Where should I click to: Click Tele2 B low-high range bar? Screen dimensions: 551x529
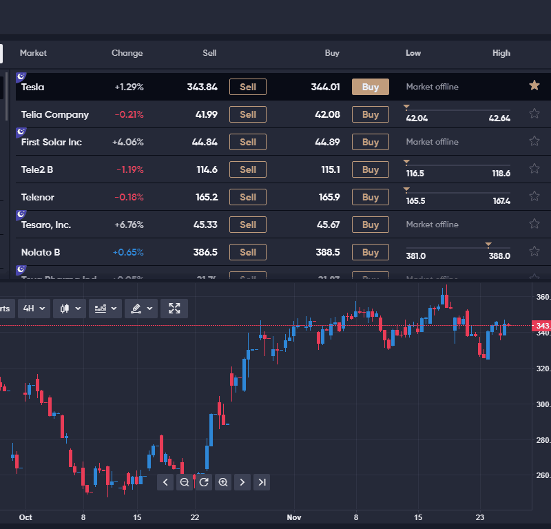[458, 165]
